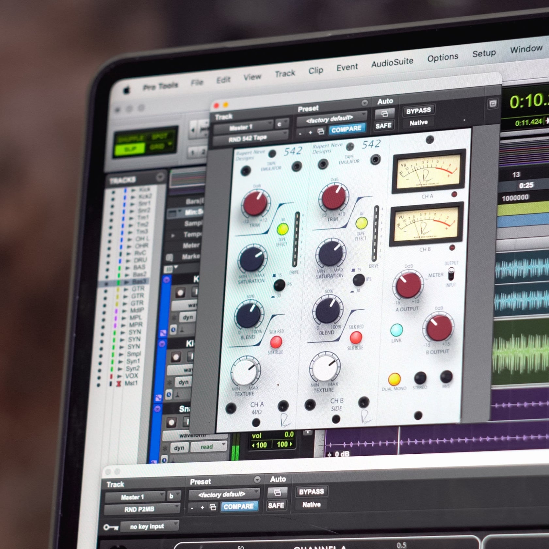Screen dimensions: 549x549
Task: Click the CH A VU meter
Action: (428, 171)
